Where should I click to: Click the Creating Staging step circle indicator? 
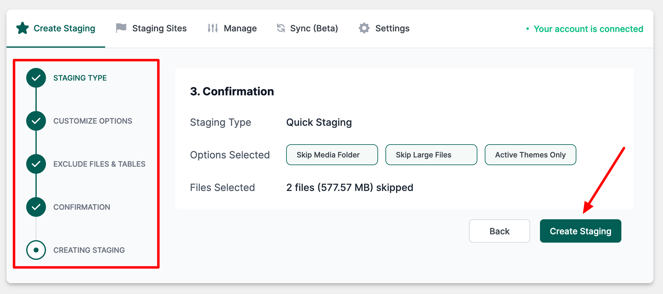[x=36, y=250]
